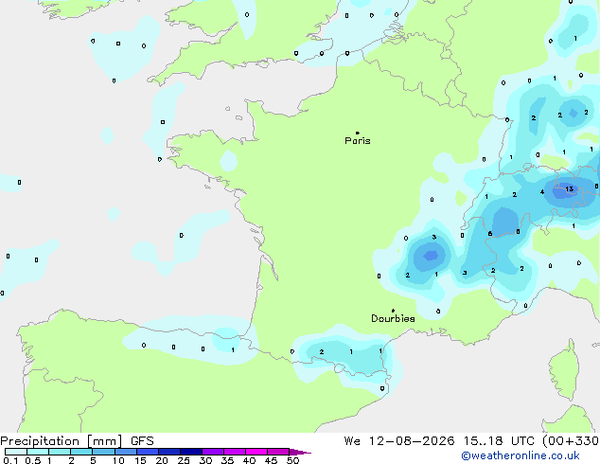Pick the 1–2 mm legend color
This screenshot has width=600, height=464.
pos(60,452)
